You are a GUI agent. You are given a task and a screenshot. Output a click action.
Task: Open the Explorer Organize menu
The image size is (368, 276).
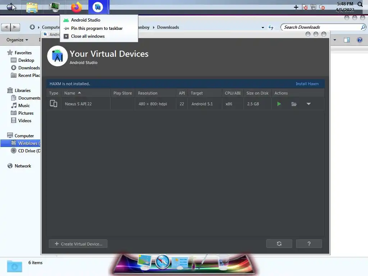17,40
